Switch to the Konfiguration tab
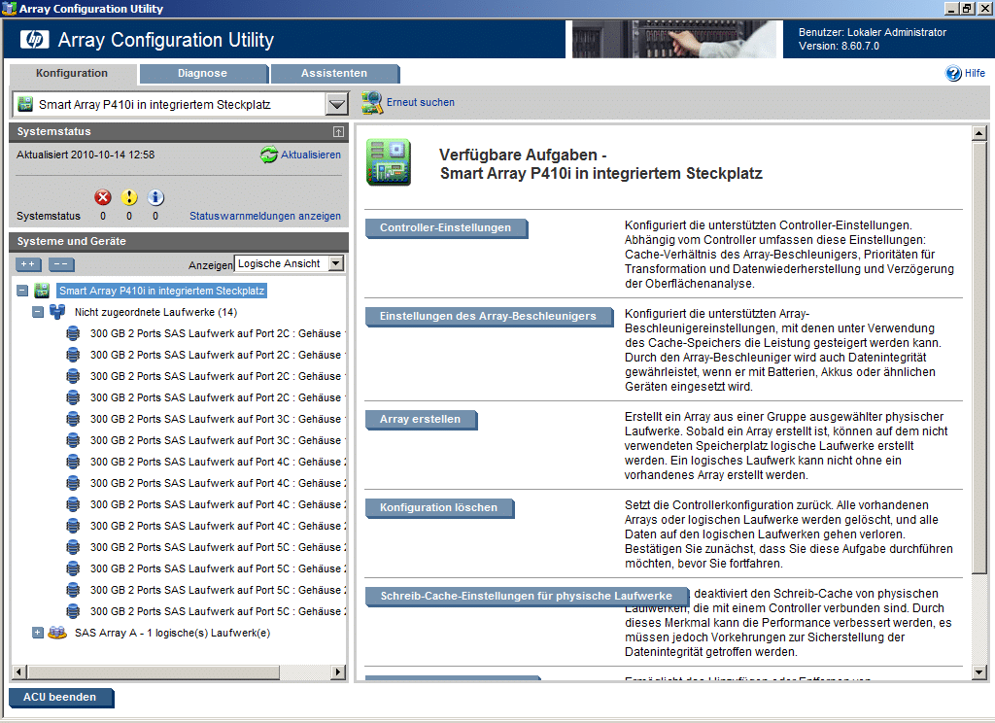995x723 pixels. click(x=72, y=74)
